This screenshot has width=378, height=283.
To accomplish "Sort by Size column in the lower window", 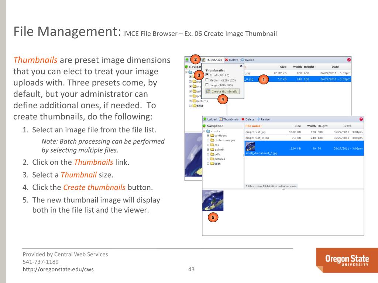I will click(298, 126).
